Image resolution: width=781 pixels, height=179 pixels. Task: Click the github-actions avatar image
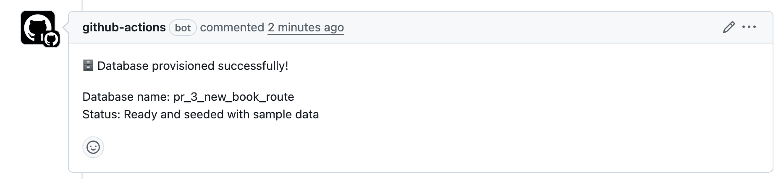coord(36,26)
